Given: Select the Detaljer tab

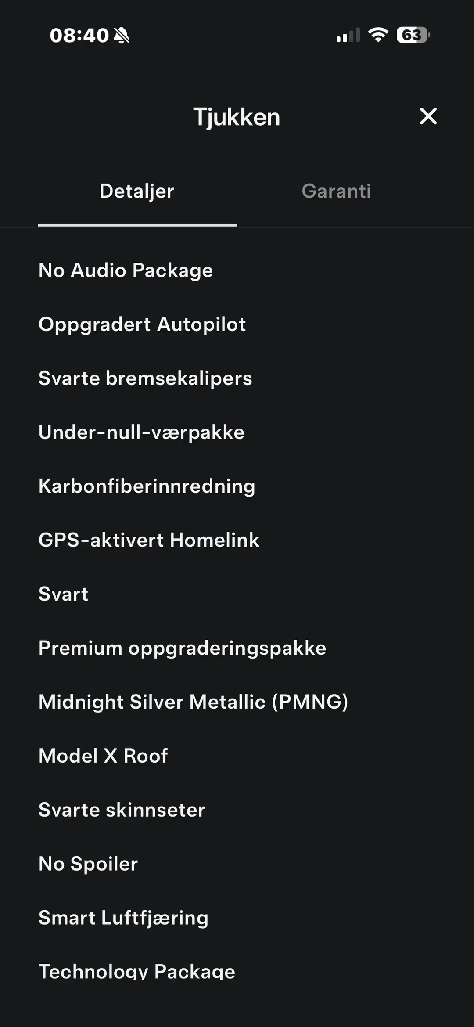Looking at the screenshot, I should pos(137,191).
